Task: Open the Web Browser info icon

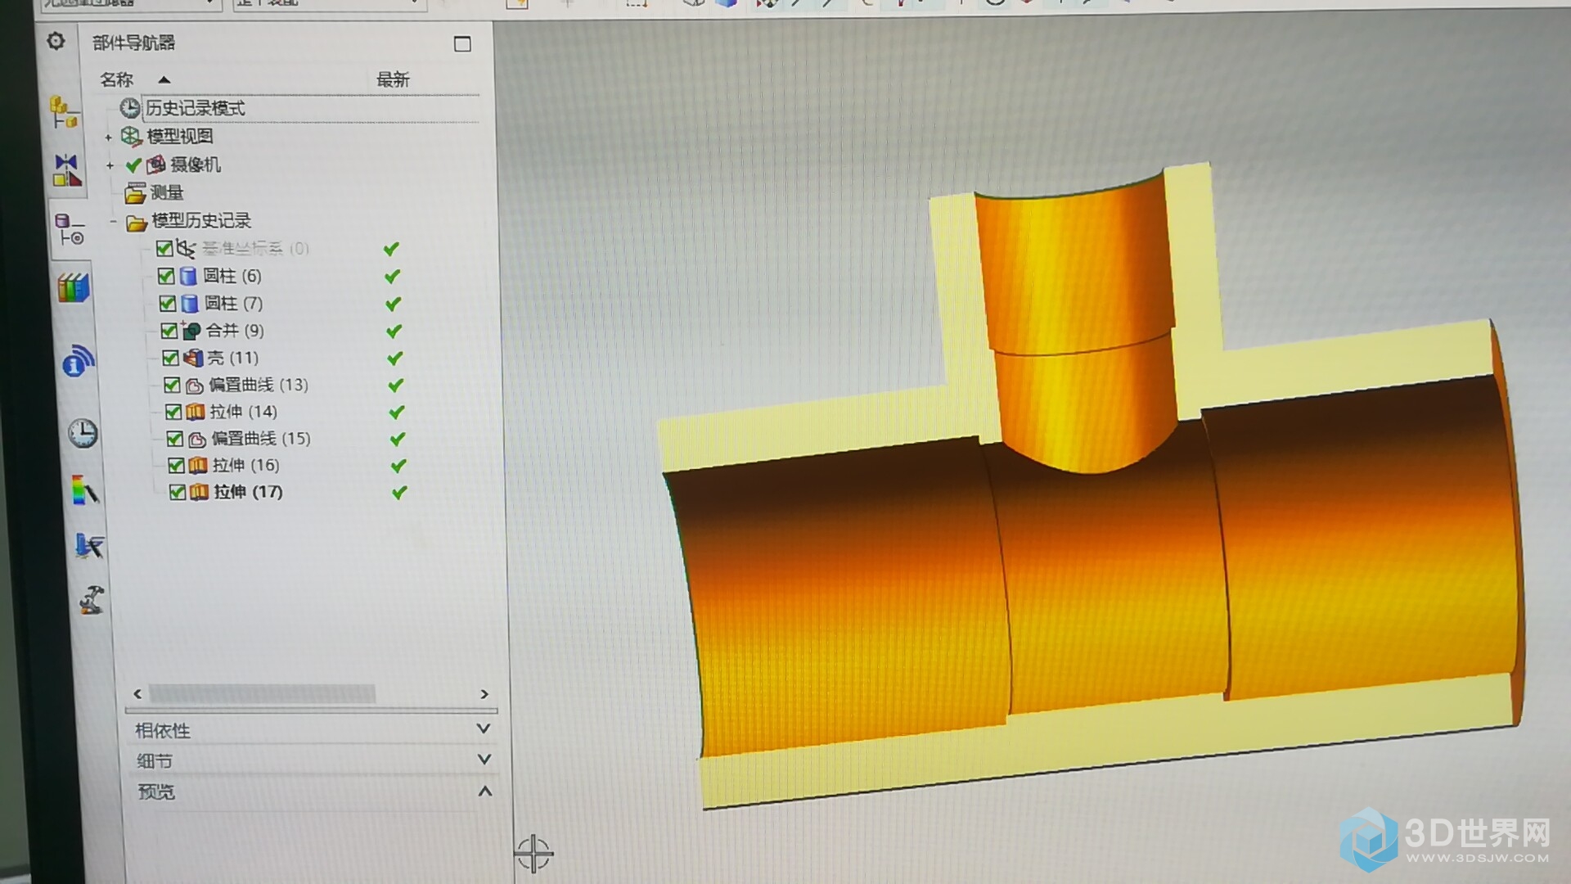Action: point(78,360)
